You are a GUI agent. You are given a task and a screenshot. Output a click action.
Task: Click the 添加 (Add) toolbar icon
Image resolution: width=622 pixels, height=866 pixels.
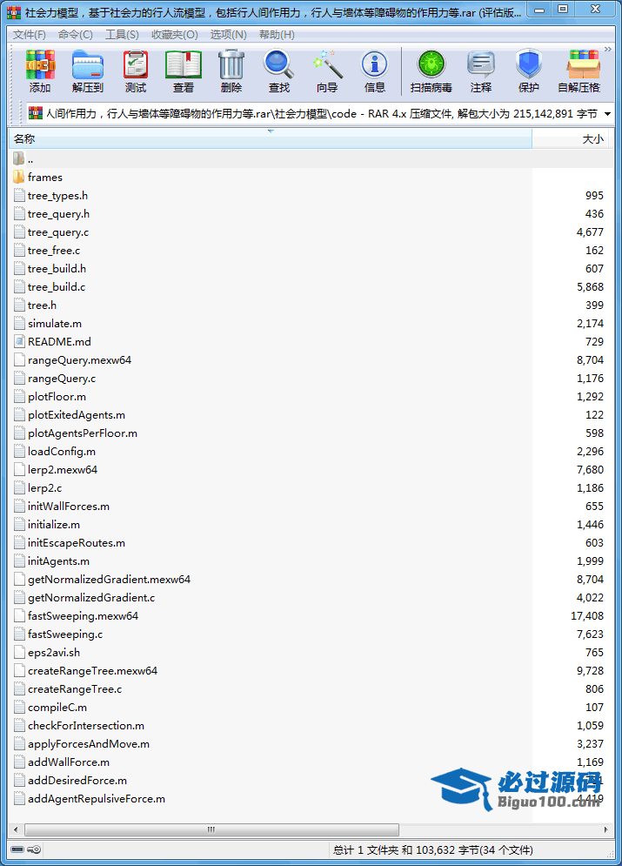(x=40, y=70)
